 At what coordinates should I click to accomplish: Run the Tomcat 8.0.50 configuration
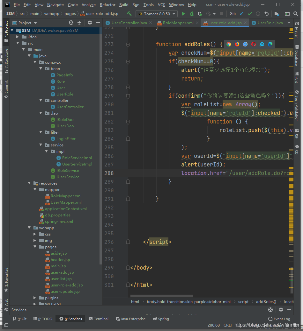183,14
